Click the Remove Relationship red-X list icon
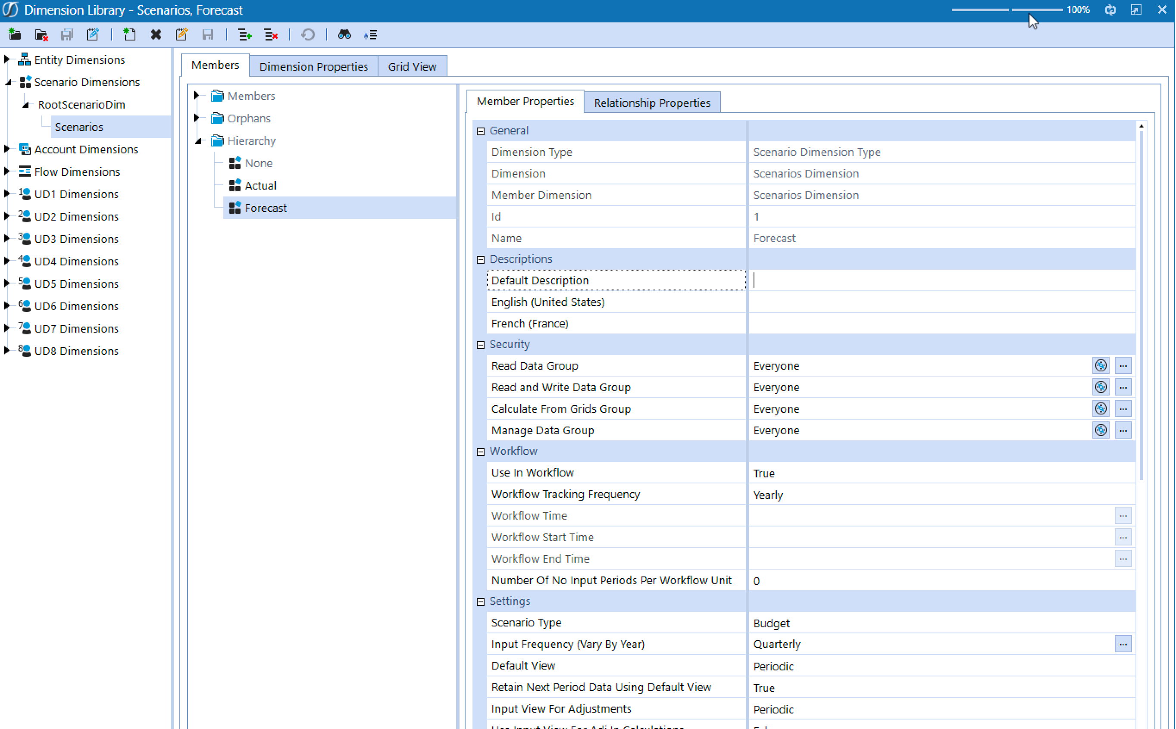The width and height of the screenshot is (1176, 729). pos(271,35)
